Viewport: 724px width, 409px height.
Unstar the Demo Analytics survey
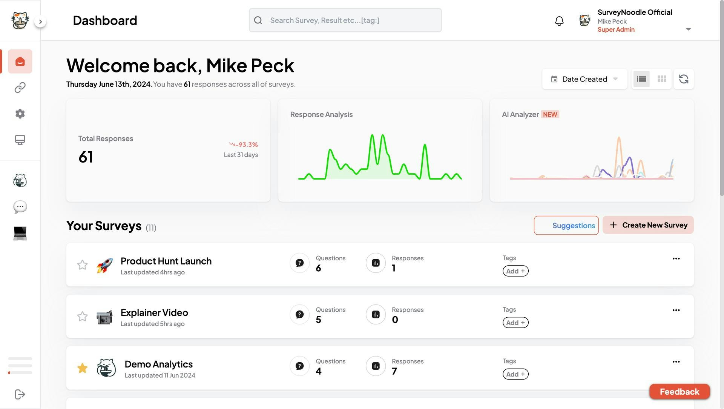click(x=82, y=368)
